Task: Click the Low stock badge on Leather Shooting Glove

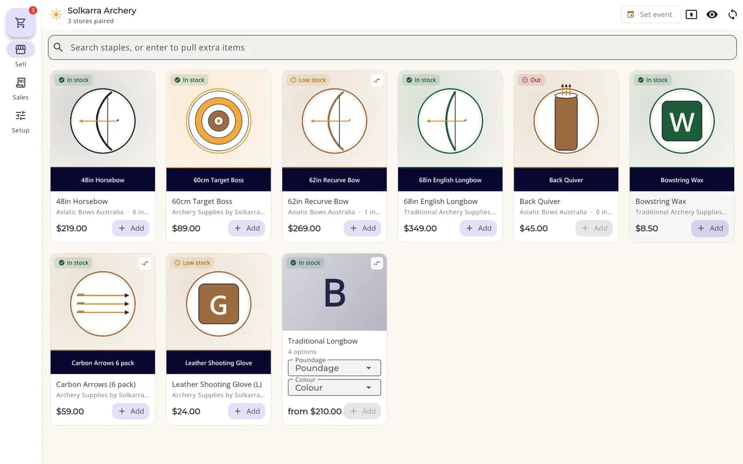Action: 192,263
